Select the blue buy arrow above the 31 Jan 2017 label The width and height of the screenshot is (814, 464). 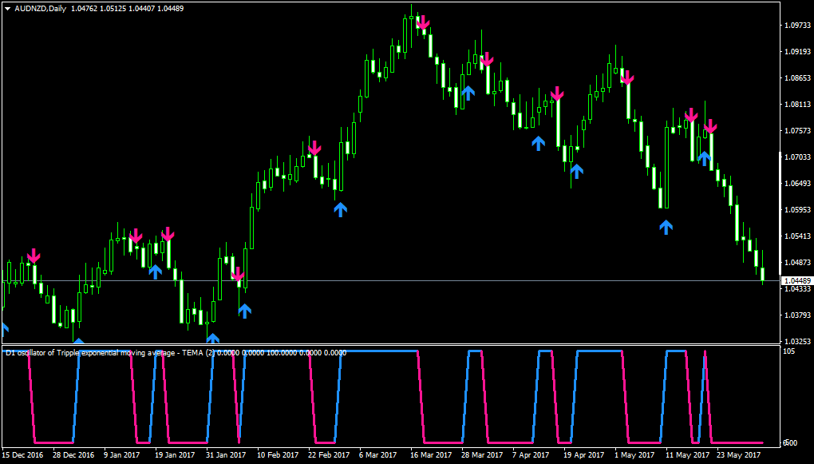[212, 339]
